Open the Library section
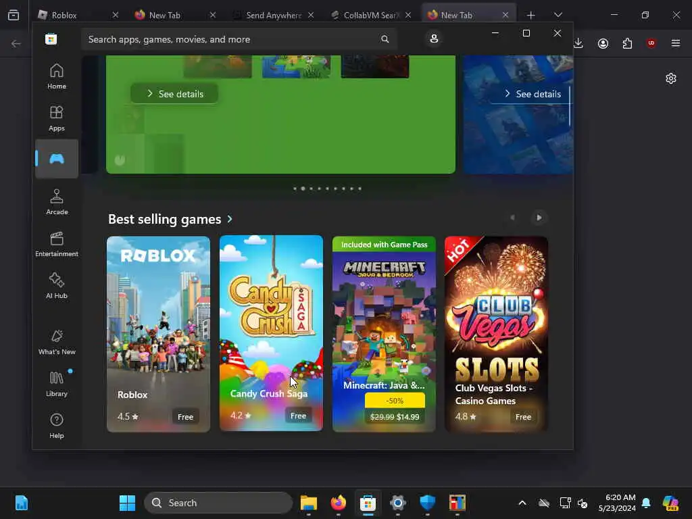Viewport: 692px width, 519px height. point(57,384)
